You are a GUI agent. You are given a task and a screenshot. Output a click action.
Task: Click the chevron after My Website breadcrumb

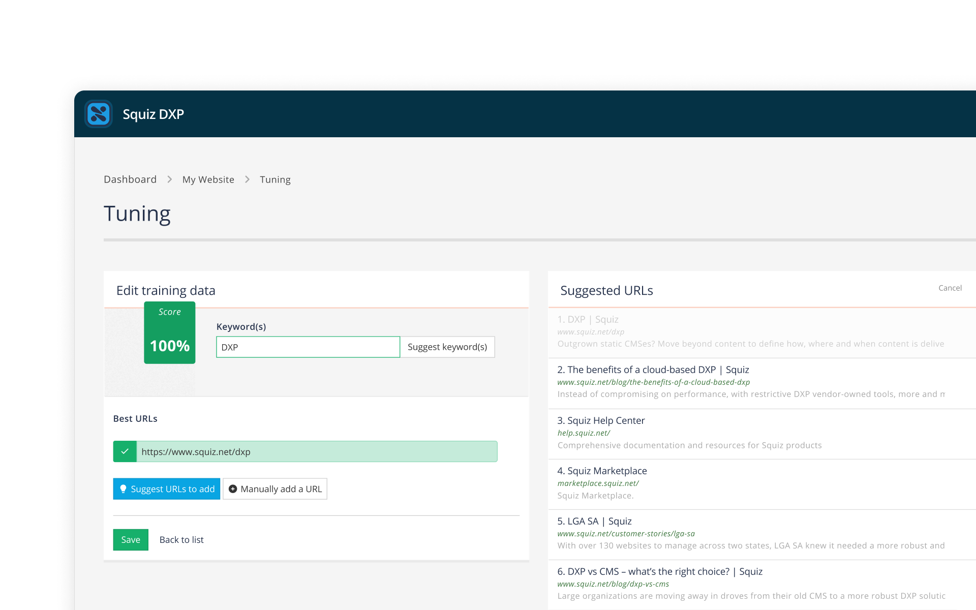[248, 179]
